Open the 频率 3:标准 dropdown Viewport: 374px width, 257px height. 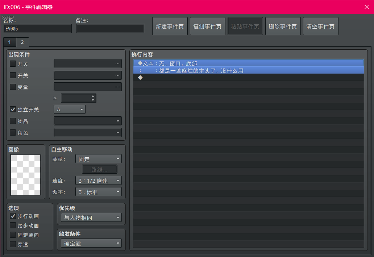(99, 192)
